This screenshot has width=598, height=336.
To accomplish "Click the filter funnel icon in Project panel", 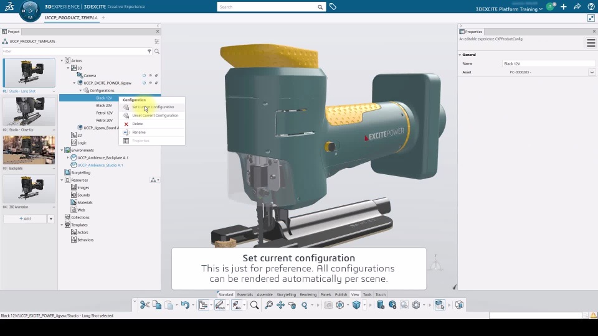I will [149, 51].
